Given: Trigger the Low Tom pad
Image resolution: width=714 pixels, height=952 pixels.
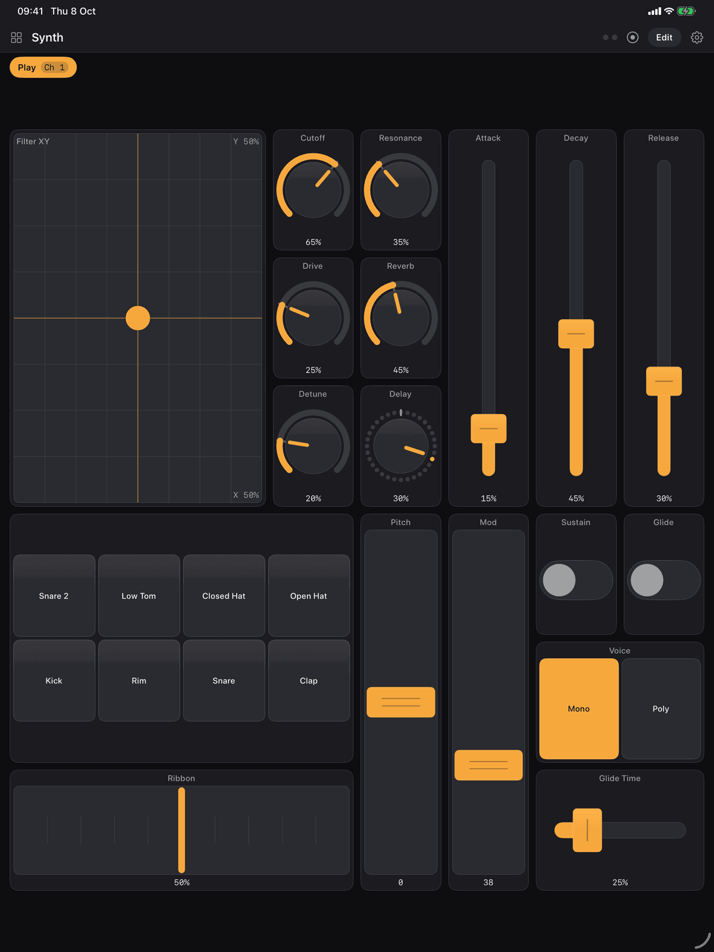Looking at the screenshot, I should (x=139, y=596).
